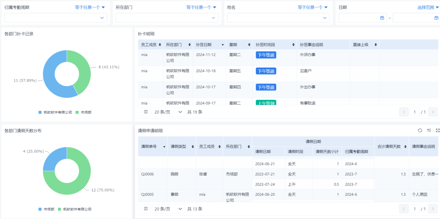Click the refresh icon above 请假申请明细 table

coord(420,131)
